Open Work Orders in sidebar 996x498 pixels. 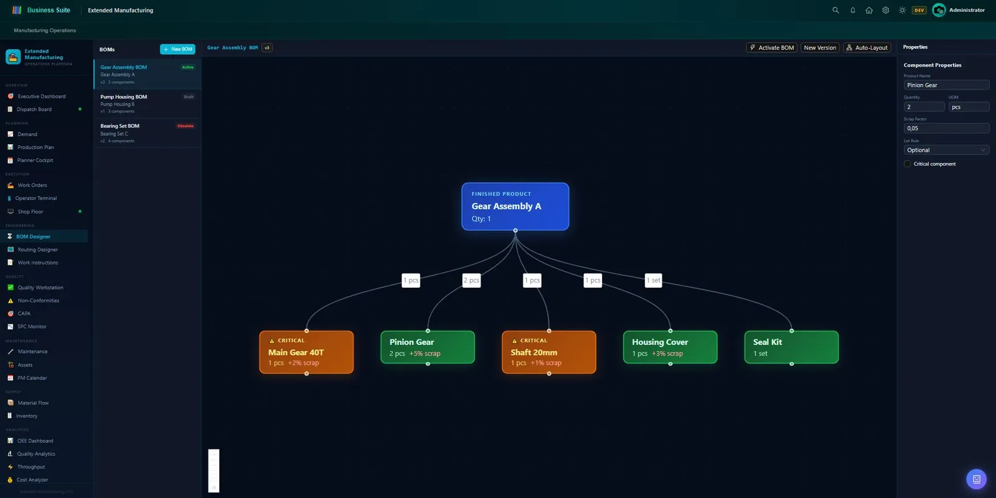pos(32,186)
